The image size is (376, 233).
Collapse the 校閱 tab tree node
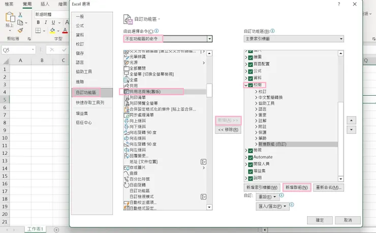246,85
